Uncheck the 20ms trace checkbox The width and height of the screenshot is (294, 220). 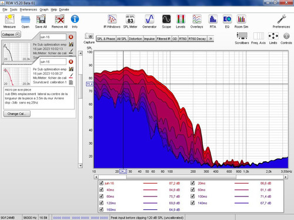click(193, 183)
